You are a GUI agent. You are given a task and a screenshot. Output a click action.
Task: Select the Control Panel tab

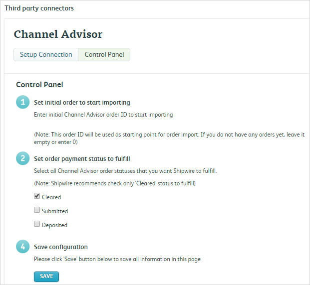pos(104,55)
